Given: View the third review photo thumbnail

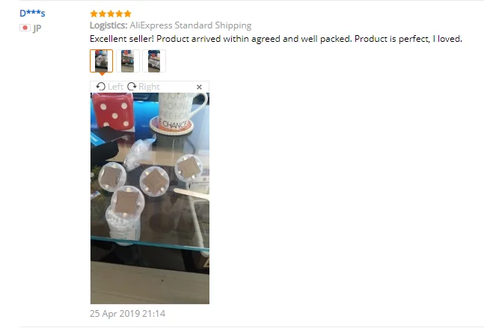Looking at the screenshot, I should pyautogui.click(x=154, y=61).
